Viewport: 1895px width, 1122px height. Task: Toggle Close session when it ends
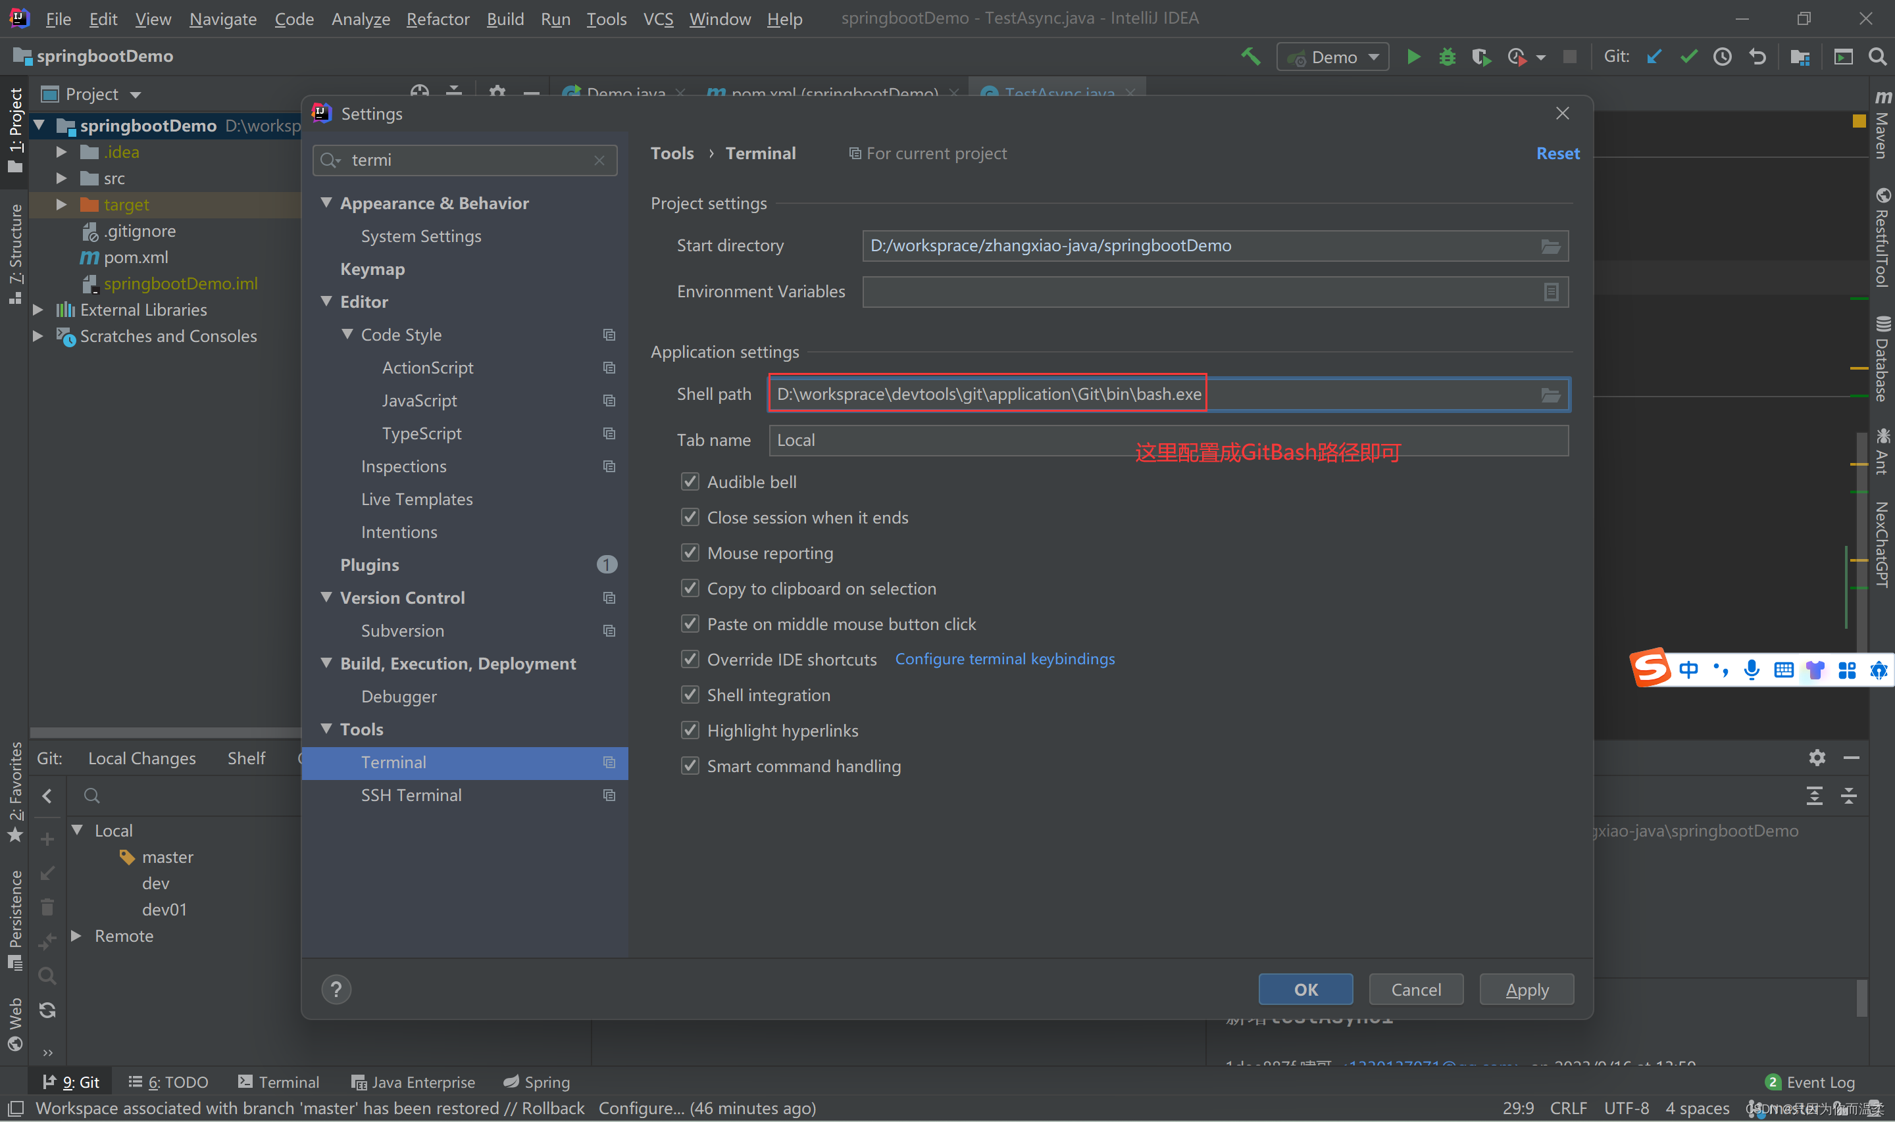pos(690,517)
